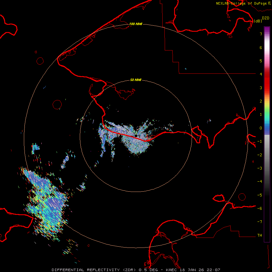
Task: Click the 2 tick on the color scale
Action: 261,101
